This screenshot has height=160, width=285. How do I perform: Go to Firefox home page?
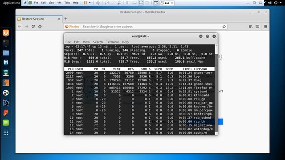(40, 27)
